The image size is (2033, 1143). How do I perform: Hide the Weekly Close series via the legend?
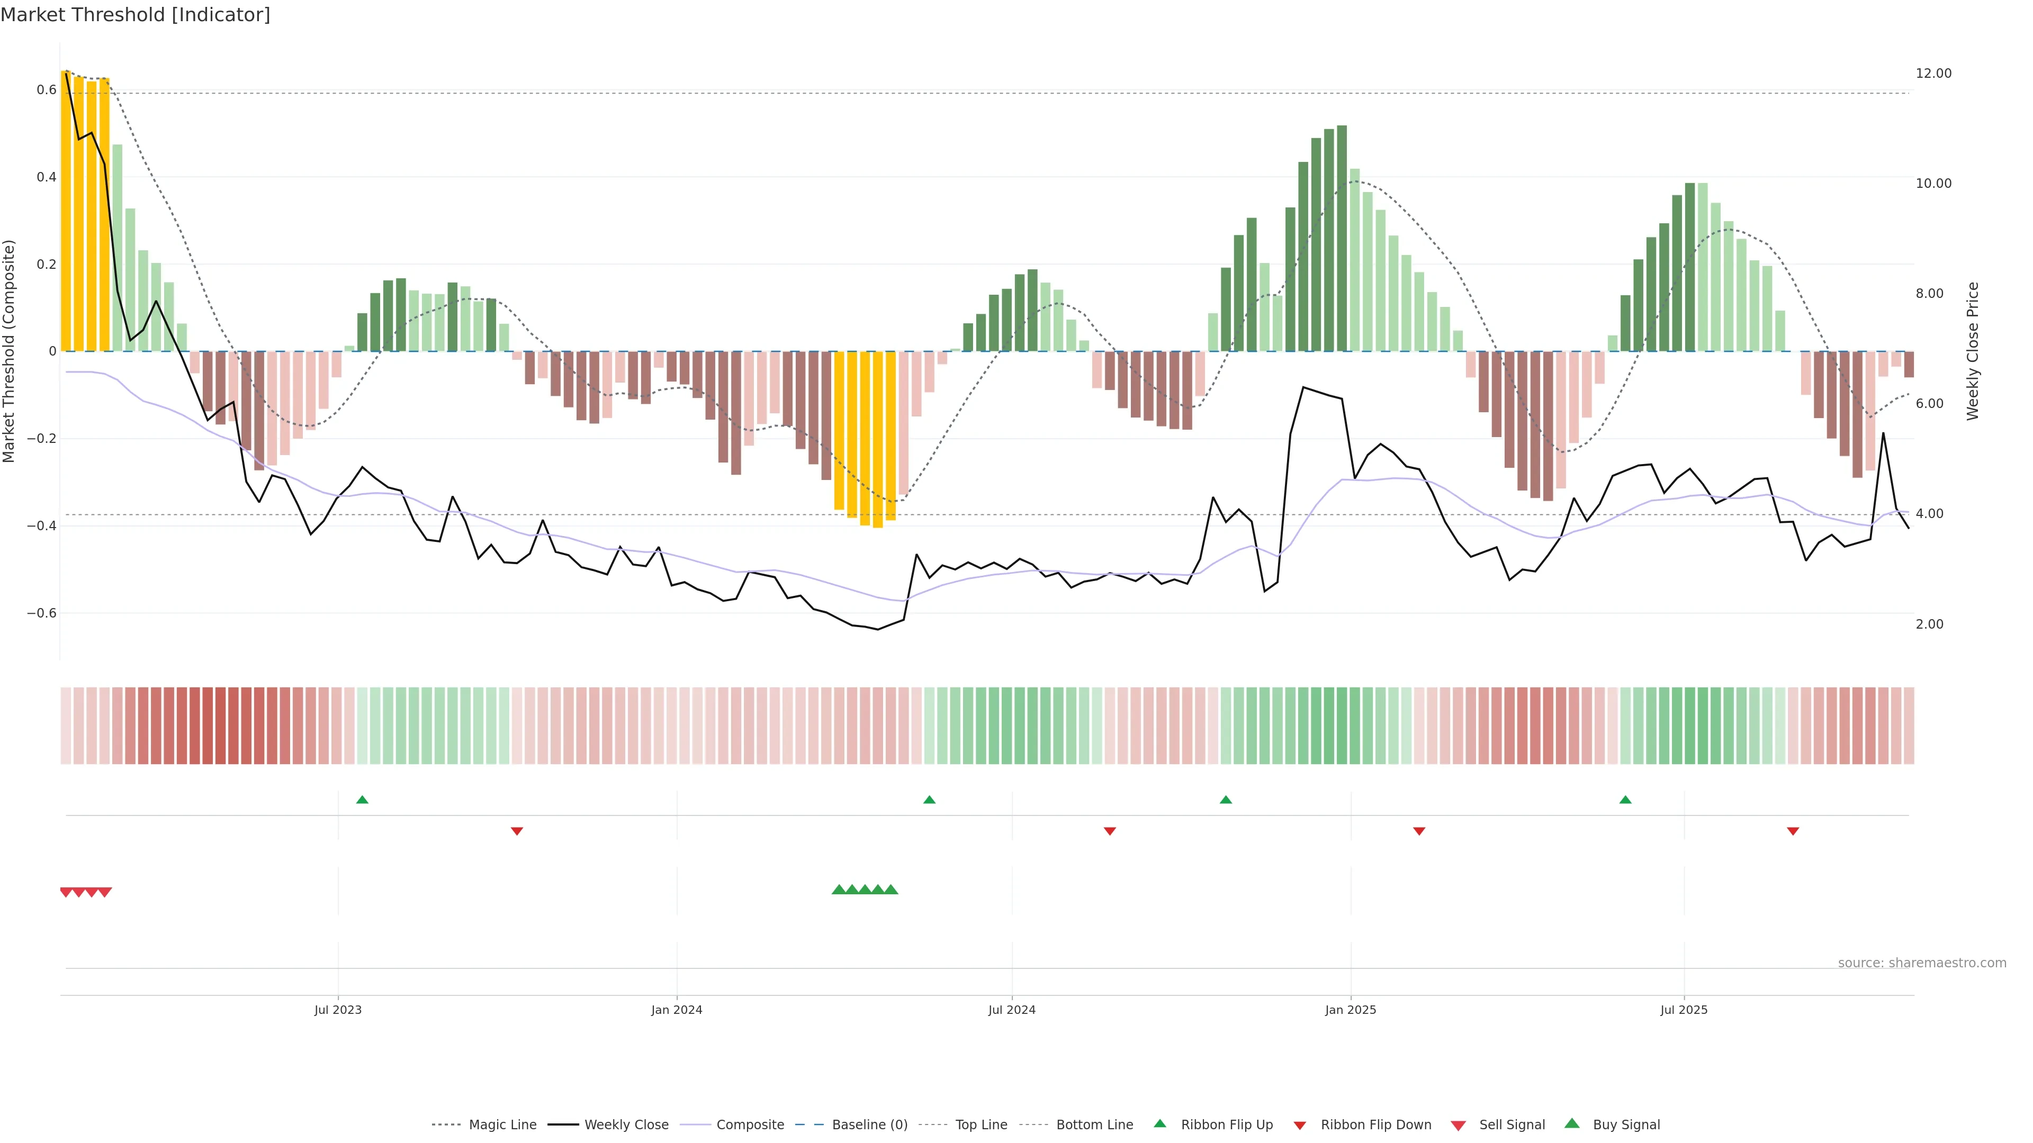point(626,1125)
